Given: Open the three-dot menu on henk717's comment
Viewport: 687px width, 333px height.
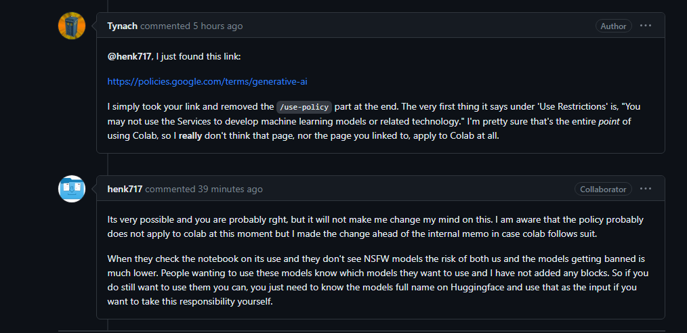Looking at the screenshot, I should pos(646,189).
